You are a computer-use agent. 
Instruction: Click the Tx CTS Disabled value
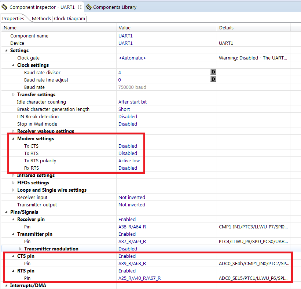tap(128, 146)
